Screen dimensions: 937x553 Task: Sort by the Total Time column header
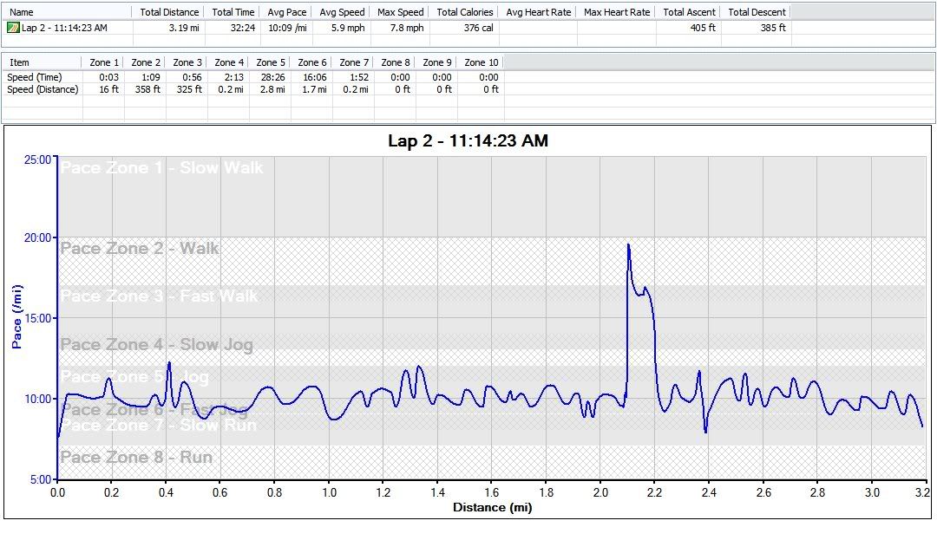[233, 12]
